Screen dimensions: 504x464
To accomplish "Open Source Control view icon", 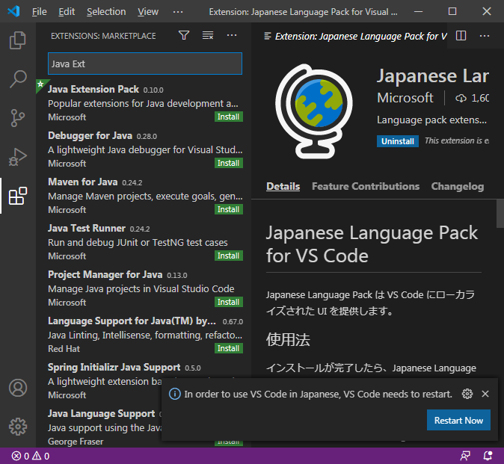I will pyautogui.click(x=18, y=118).
